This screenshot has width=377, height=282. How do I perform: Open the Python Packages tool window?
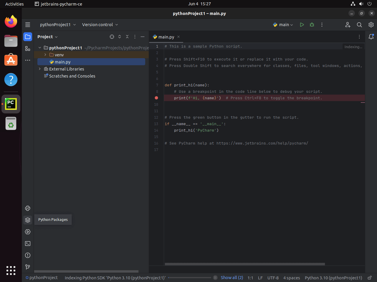click(27, 220)
